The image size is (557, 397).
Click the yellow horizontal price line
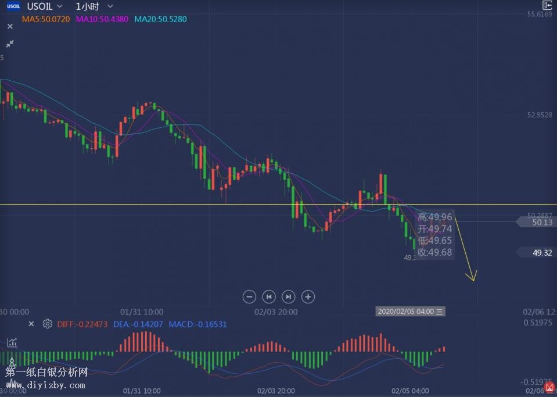[174, 204]
